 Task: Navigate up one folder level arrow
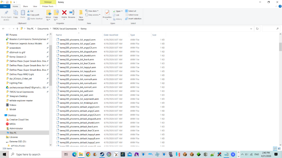coord(17,29)
